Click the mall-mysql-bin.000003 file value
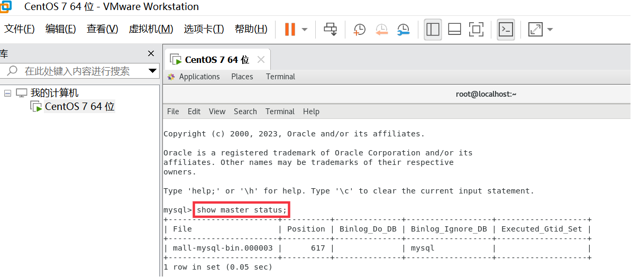Image resolution: width=631 pixels, height=277 pixels. point(223,248)
